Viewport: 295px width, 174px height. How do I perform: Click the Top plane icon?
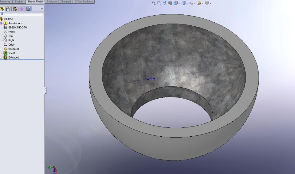(6, 36)
